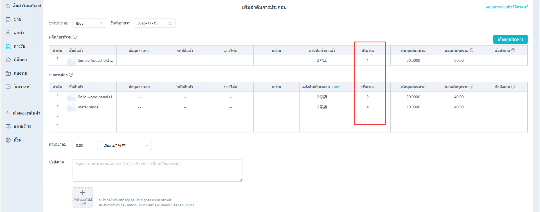Expand the IBoy assembler dropdown
Viewport: 540px width, 212px height.
coord(89,23)
